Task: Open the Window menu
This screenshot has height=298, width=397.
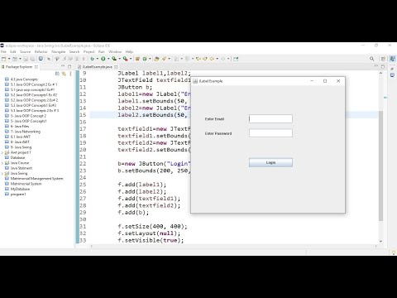Action: [115, 51]
